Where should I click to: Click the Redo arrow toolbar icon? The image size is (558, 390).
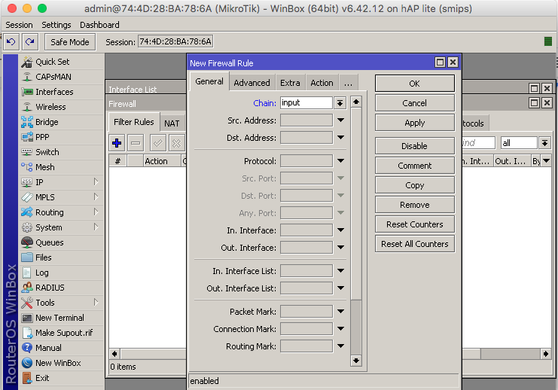tap(30, 42)
